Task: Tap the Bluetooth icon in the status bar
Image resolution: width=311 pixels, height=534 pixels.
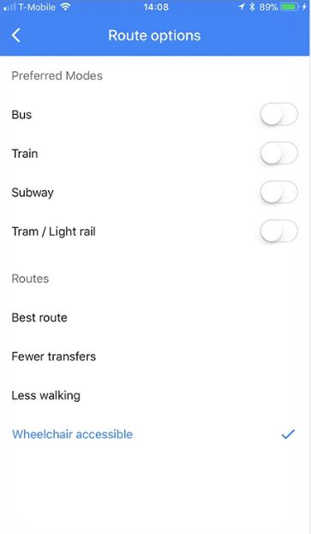Action: point(252,7)
